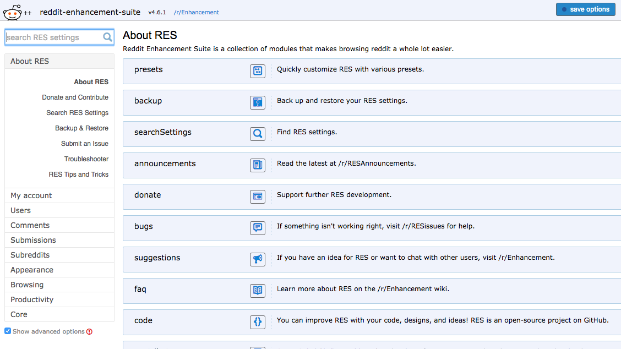Click the code curly braces icon
Image resolution: width=621 pixels, height=349 pixels.
point(258,321)
